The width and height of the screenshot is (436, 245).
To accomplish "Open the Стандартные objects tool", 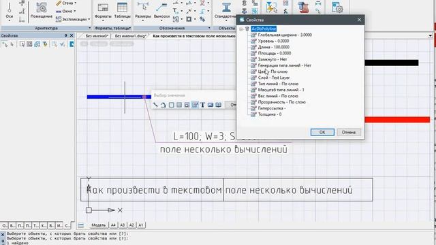I will click(225, 11).
